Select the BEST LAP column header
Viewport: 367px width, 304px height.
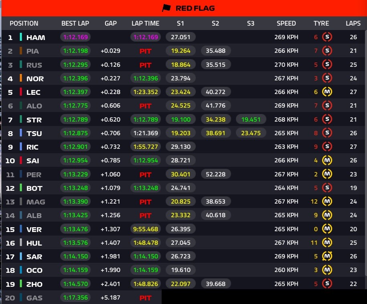[75, 23]
